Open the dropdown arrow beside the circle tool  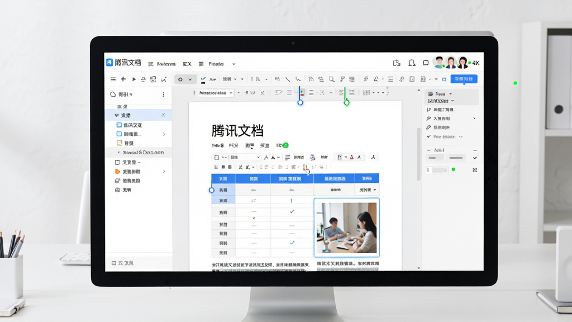pos(190,79)
